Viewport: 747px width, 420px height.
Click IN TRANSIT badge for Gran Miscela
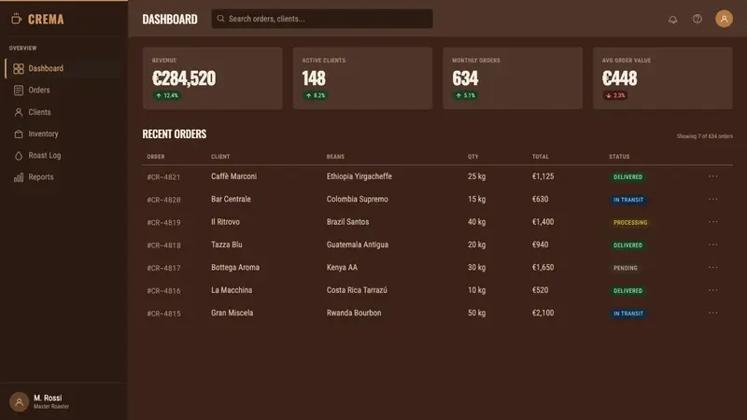tap(628, 314)
